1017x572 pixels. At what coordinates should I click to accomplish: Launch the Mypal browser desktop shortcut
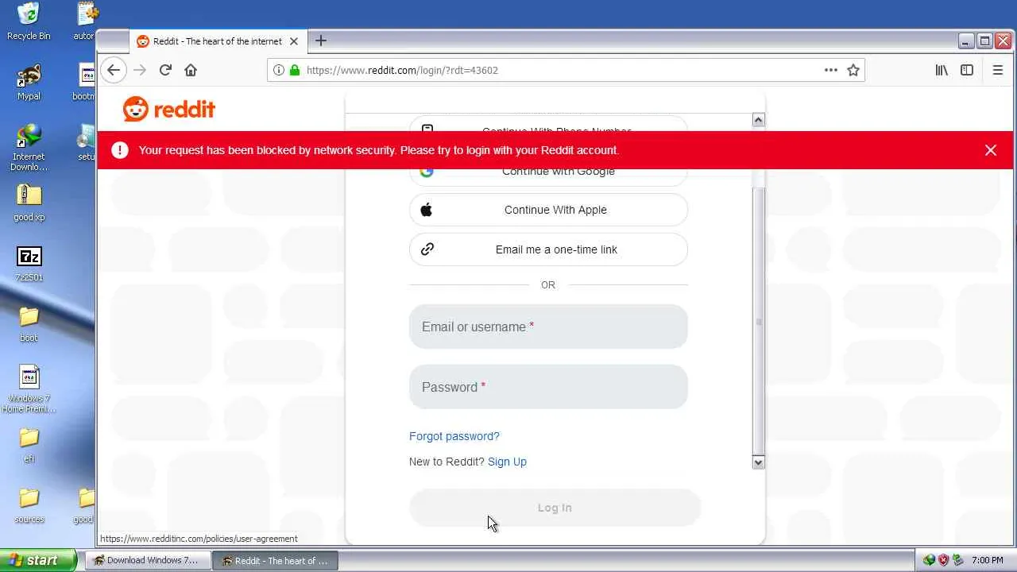point(29,82)
